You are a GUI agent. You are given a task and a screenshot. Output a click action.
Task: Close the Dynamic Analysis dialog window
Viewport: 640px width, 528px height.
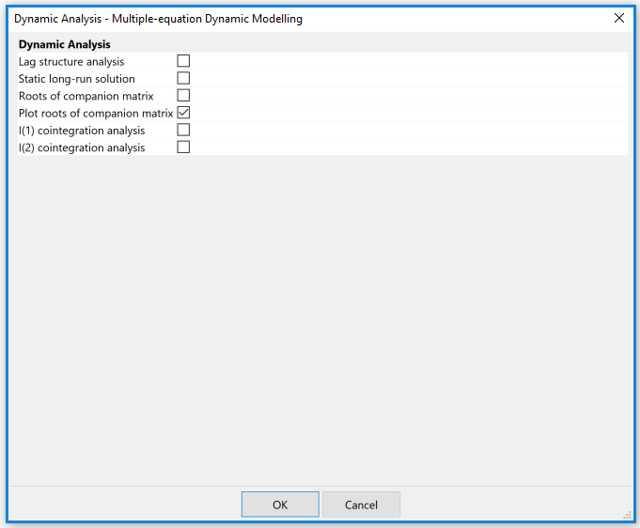point(618,18)
